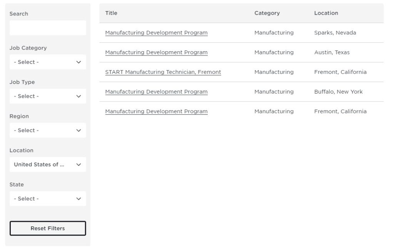394x248 pixels.
Task: Expand the Job Category dropdown
Action: [x=48, y=62]
